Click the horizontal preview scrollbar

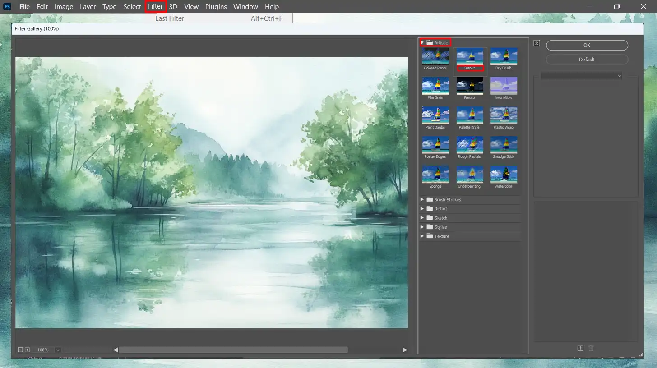(x=233, y=350)
